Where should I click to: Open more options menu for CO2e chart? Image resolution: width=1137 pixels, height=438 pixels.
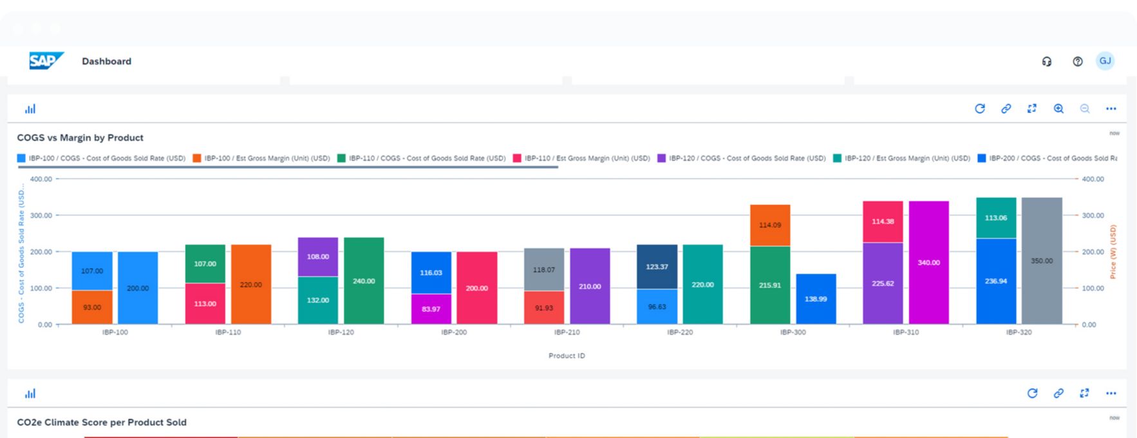(1111, 393)
